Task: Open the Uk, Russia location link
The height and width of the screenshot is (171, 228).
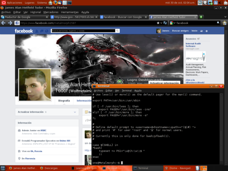Action: coord(36,151)
